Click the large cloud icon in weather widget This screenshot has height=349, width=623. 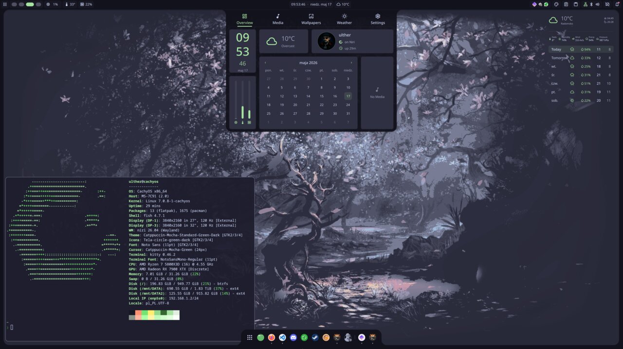click(553, 20)
